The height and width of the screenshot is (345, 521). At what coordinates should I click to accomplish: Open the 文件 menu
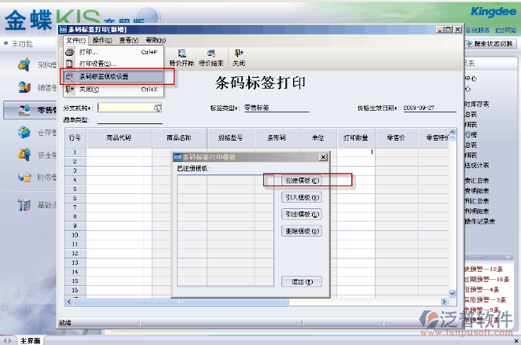tap(75, 40)
